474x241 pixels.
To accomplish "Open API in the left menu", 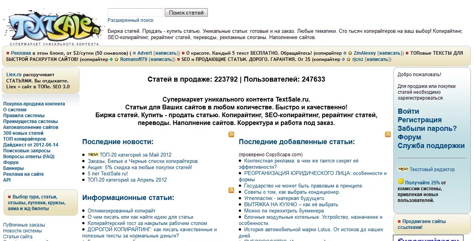I will pyautogui.click(x=7, y=180).
